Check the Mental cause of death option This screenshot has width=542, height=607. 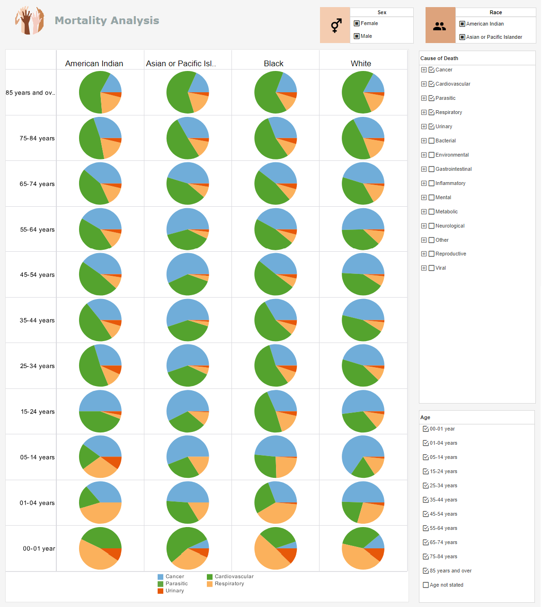pos(431,197)
